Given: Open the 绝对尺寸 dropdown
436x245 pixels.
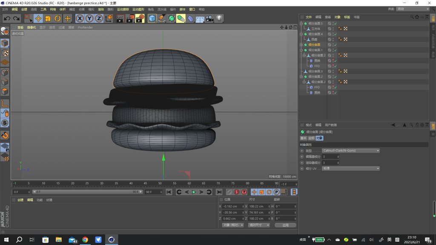Looking at the screenshot, I should point(259,225).
